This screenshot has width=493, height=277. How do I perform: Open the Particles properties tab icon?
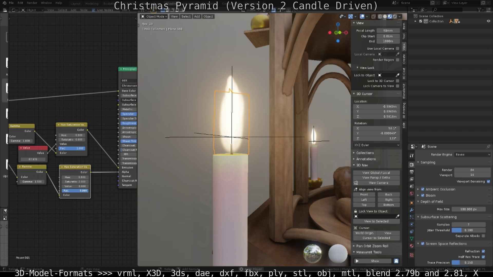click(x=412, y=217)
